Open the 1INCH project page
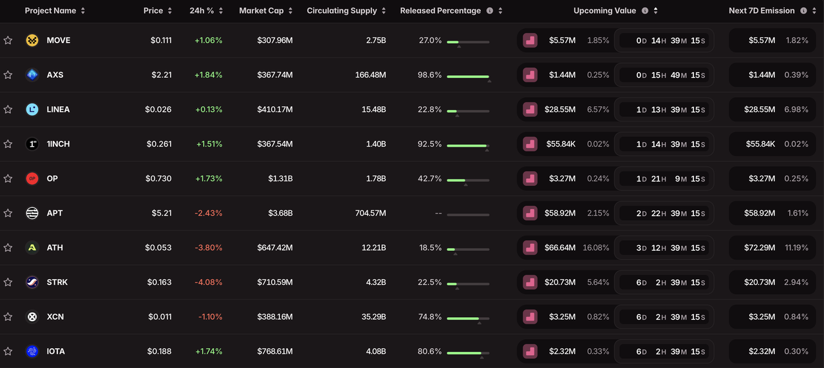Screen dimensions: 824x368 click(58, 144)
